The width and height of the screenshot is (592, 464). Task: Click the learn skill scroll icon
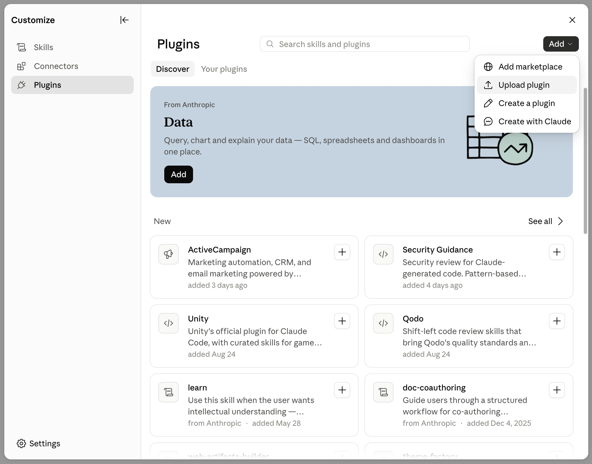click(169, 392)
